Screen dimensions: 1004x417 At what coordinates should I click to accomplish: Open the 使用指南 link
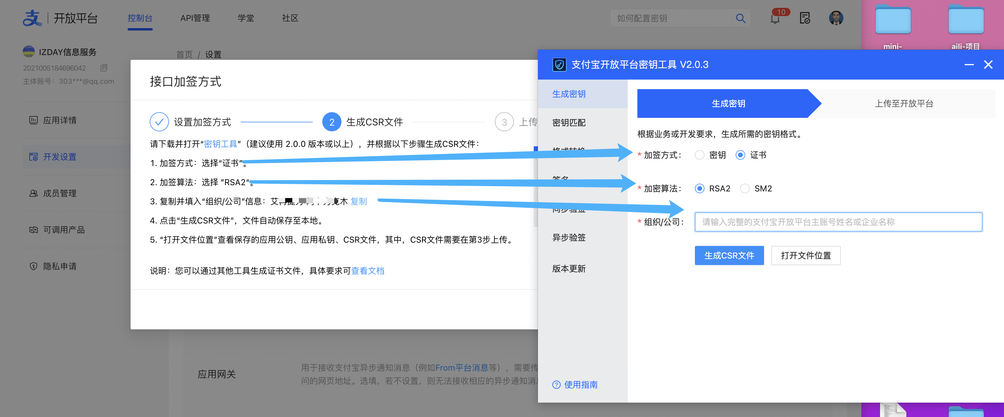581,385
